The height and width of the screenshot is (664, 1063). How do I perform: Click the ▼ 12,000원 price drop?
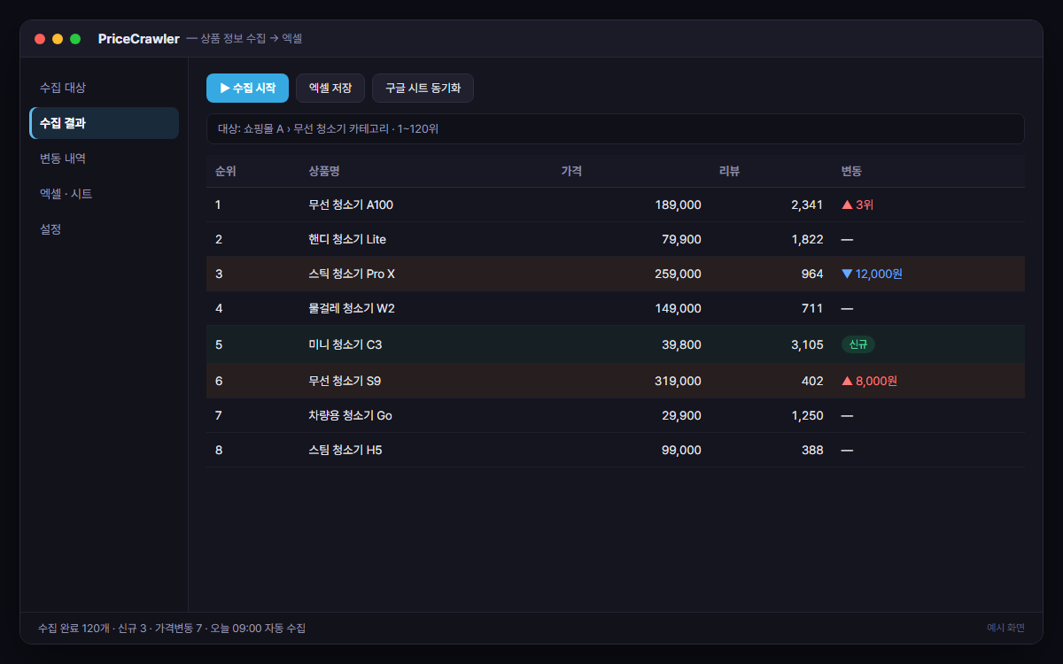(872, 274)
